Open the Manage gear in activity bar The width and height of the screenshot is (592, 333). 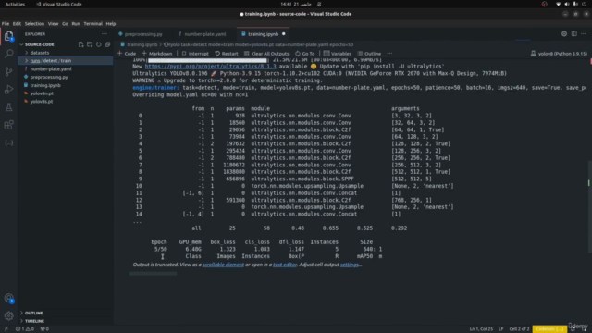click(8, 315)
